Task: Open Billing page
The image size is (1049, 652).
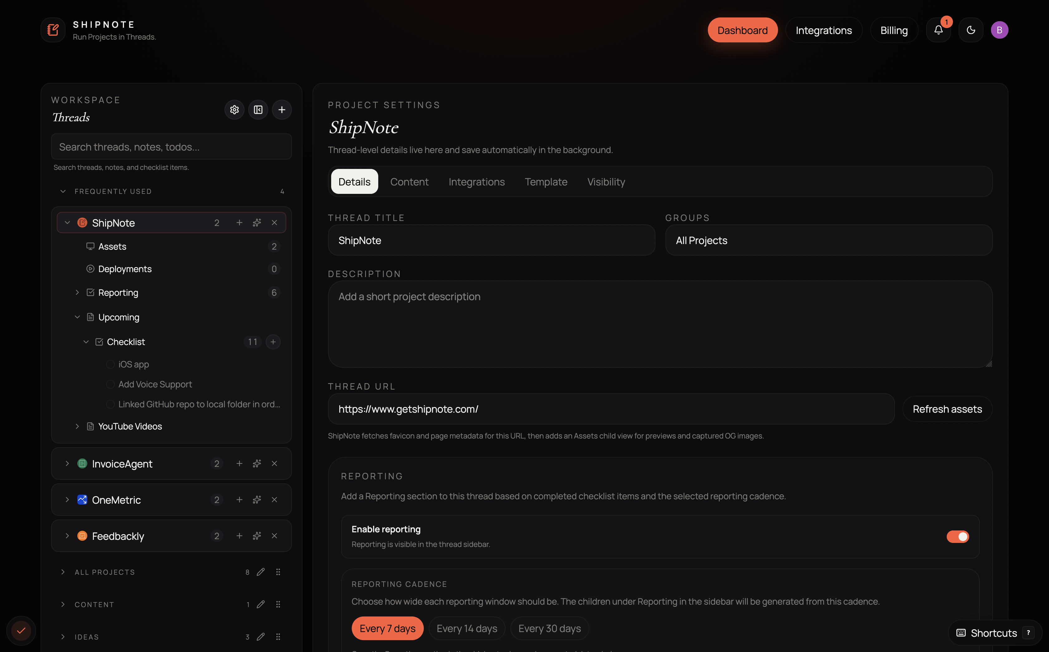Action: 894,30
